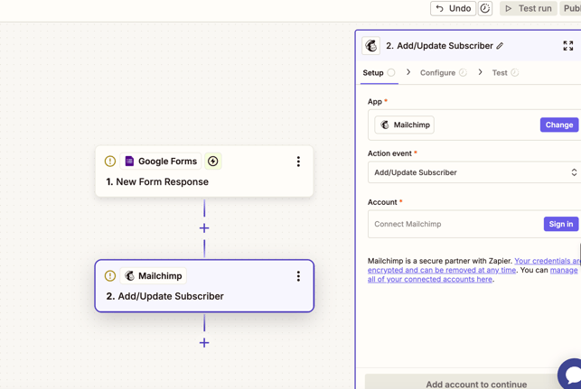Screen dimensions: 581x389
Task: Add a step between Google Forms and Mailchimp
Action: (204, 228)
